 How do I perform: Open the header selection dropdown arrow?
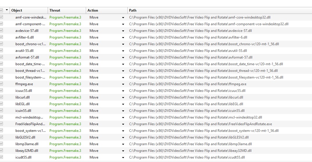(7, 10)
